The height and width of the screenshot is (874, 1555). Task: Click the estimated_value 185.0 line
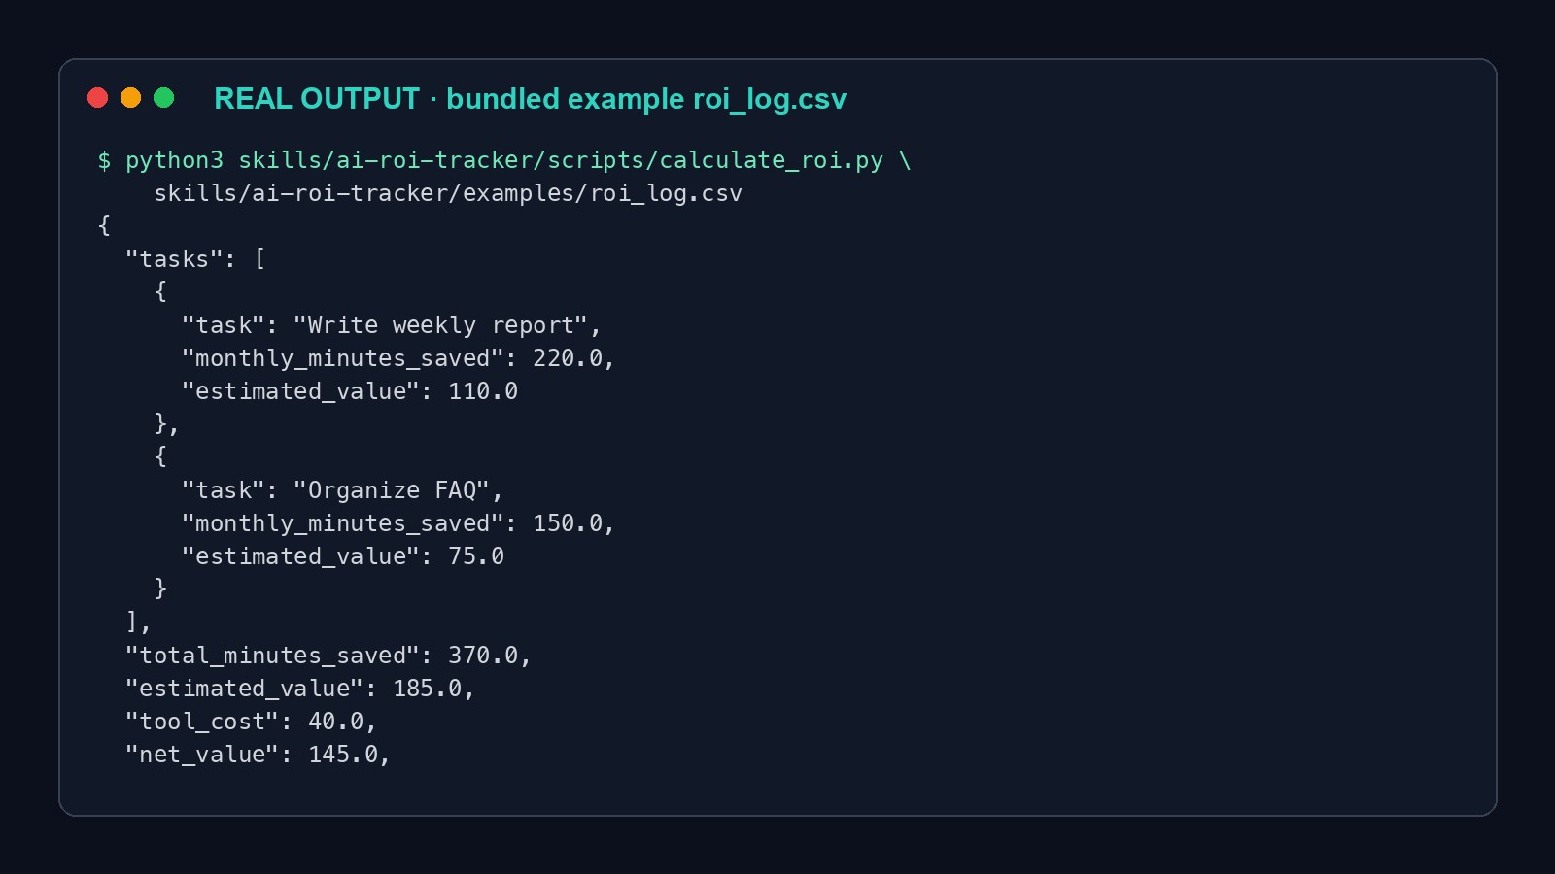click(300, 689)
